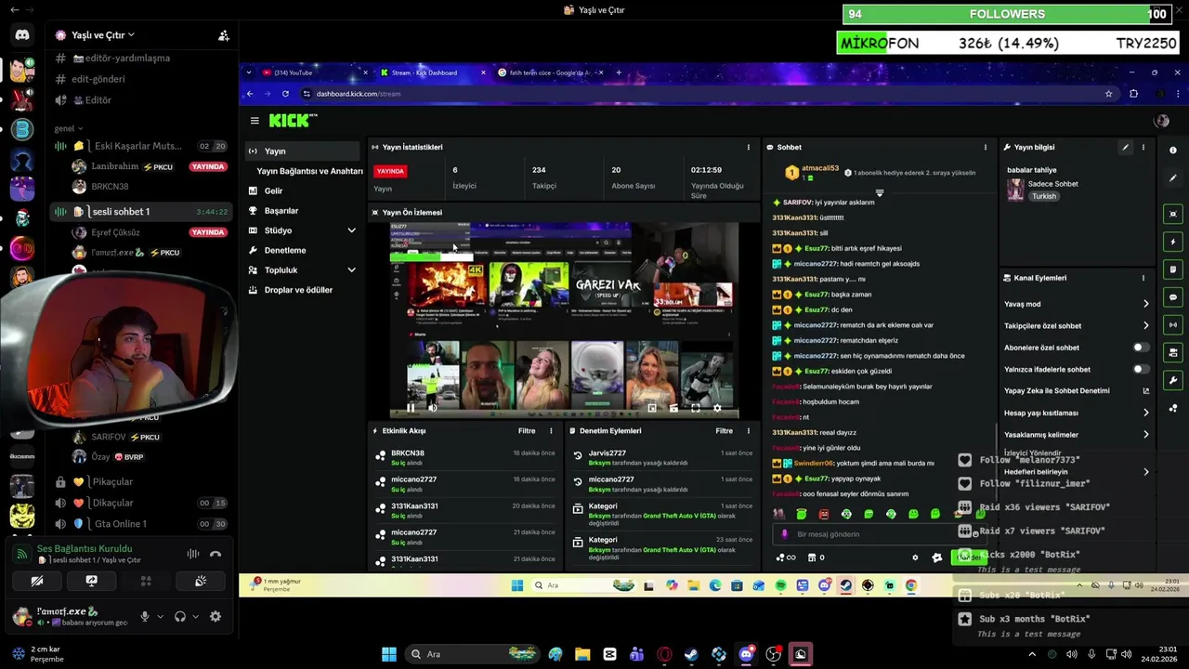The height and width of the screenshot is (669, 1189).
Task: Open Yavaş mod options
Action: 1078,304
